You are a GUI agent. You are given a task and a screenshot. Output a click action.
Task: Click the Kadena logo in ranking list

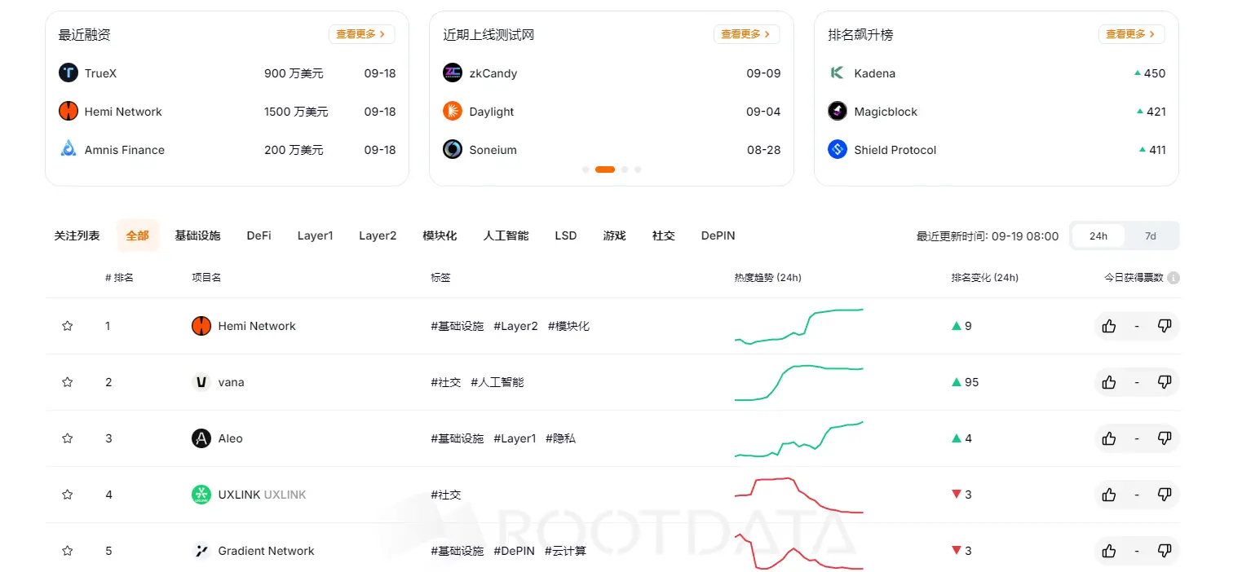tap(838, 73)
